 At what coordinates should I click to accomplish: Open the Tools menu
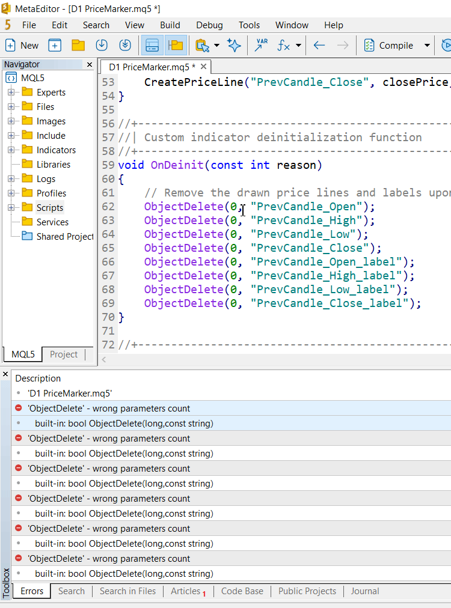pyautogui.click(x=249, y=25)
